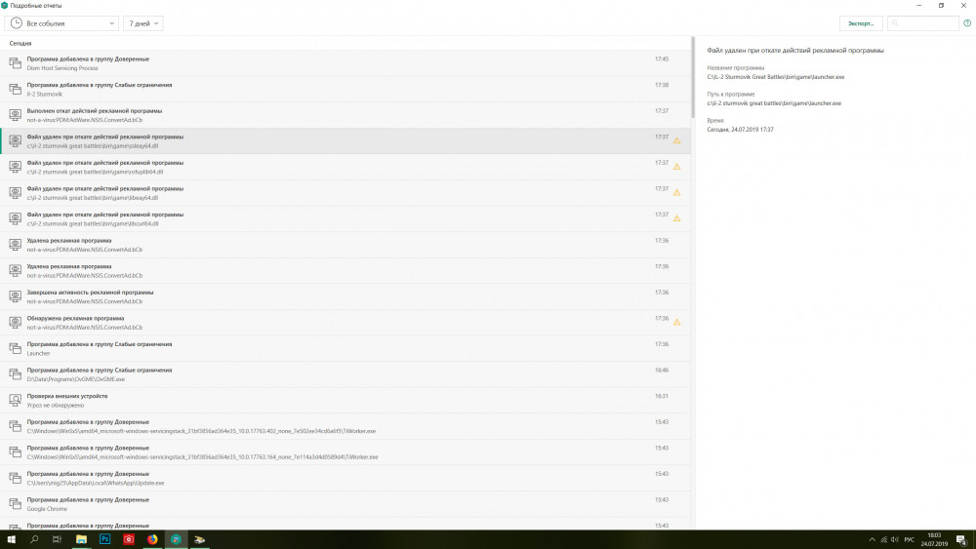The width and height of the screenshot is (976, 549).
Task: Select the 'Launcher' Слабые ограничения event
Action: (x=346, y=349)
